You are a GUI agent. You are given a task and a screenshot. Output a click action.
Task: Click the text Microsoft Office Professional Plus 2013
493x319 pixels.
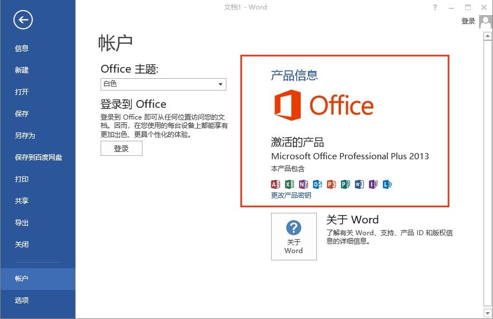tap(350, 156)
